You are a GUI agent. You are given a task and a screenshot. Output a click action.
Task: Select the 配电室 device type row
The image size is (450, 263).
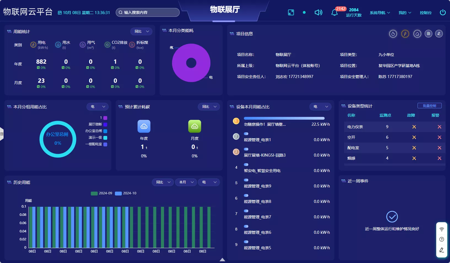tap(395, 148)
